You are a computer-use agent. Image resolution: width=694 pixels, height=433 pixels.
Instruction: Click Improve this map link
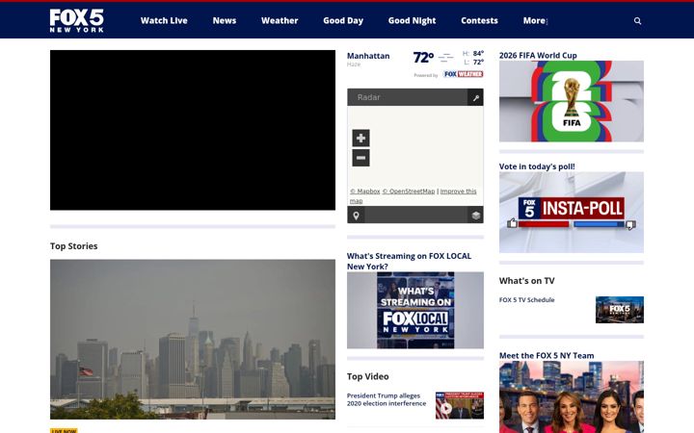click(413, 196)
